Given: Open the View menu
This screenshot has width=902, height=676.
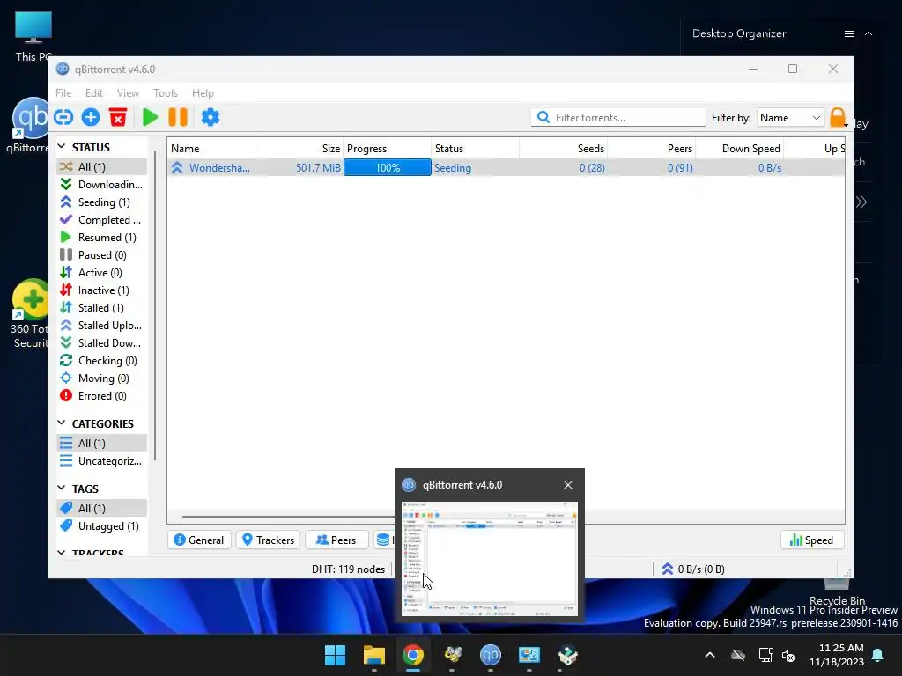Looking at the screenshot, I should coord(128,93).
